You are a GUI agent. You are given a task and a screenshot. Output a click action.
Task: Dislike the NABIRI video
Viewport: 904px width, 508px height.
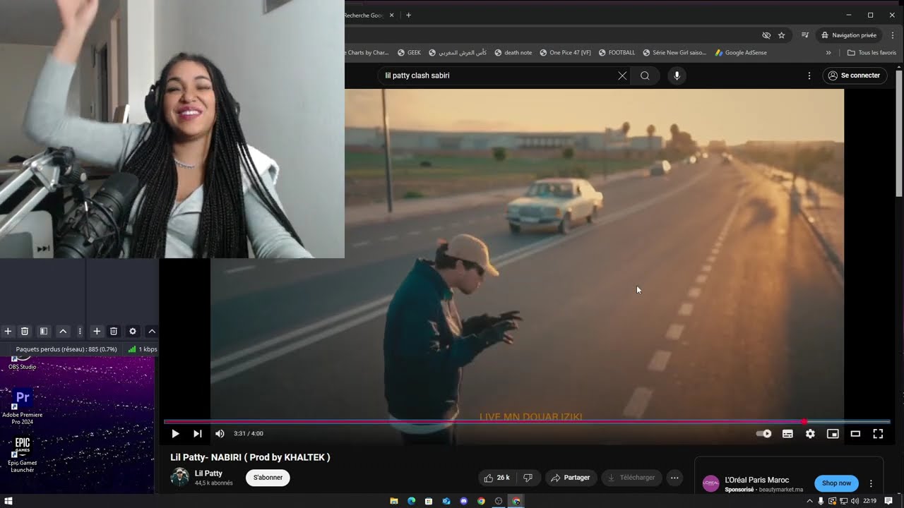[x=528, y=478]
